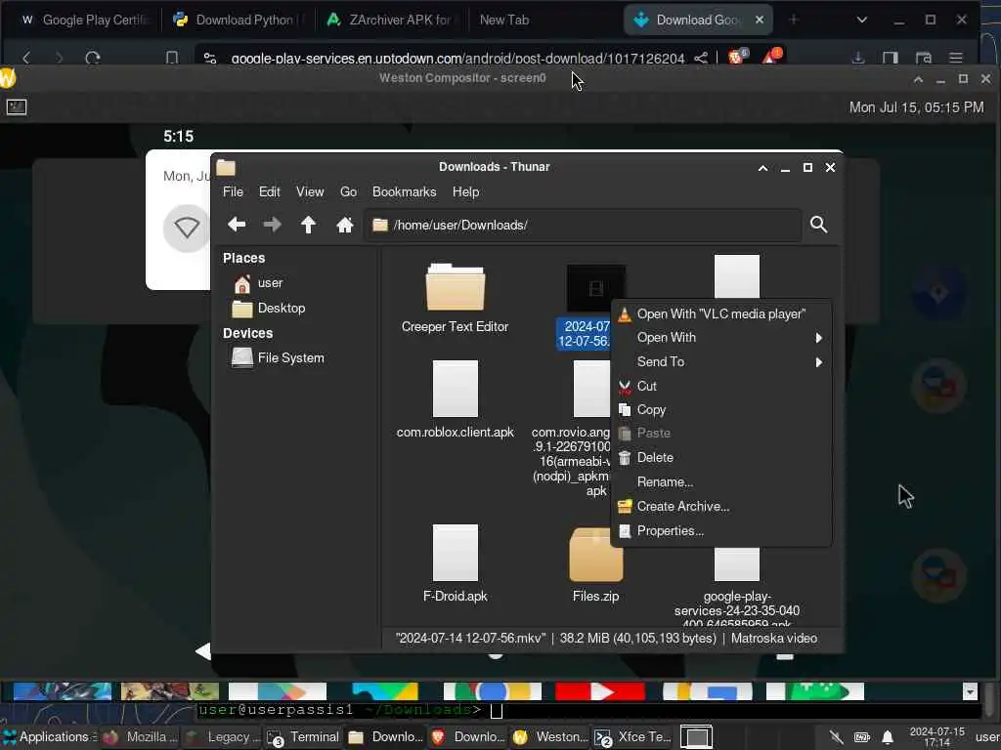Choose Delete from context menu

point(721,457)
